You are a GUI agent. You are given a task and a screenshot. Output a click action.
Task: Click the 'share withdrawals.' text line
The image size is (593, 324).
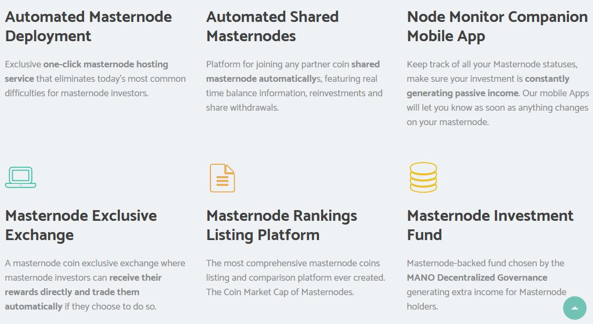(x=242, y=107)
